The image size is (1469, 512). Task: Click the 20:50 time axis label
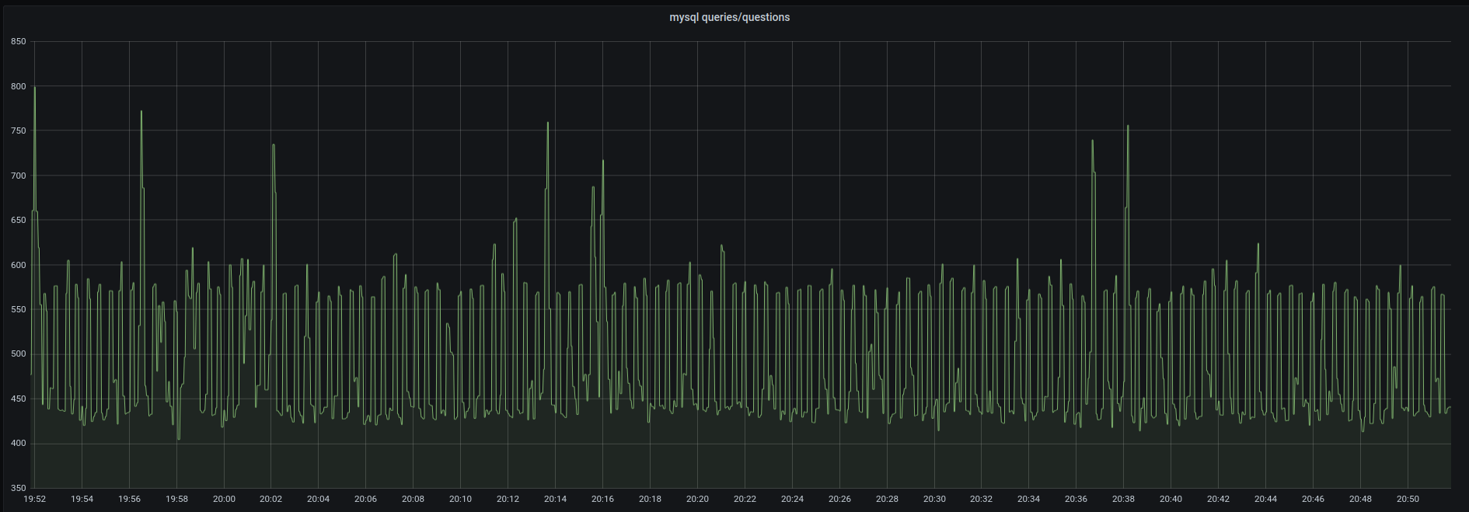click(1408, 499)
